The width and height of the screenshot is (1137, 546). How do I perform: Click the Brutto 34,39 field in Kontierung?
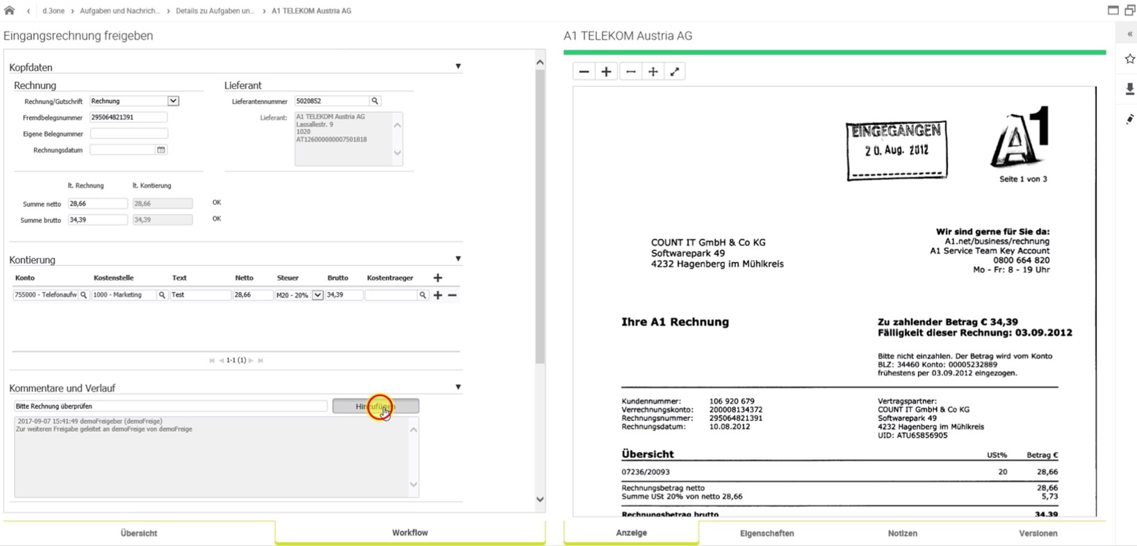[344, 295]
